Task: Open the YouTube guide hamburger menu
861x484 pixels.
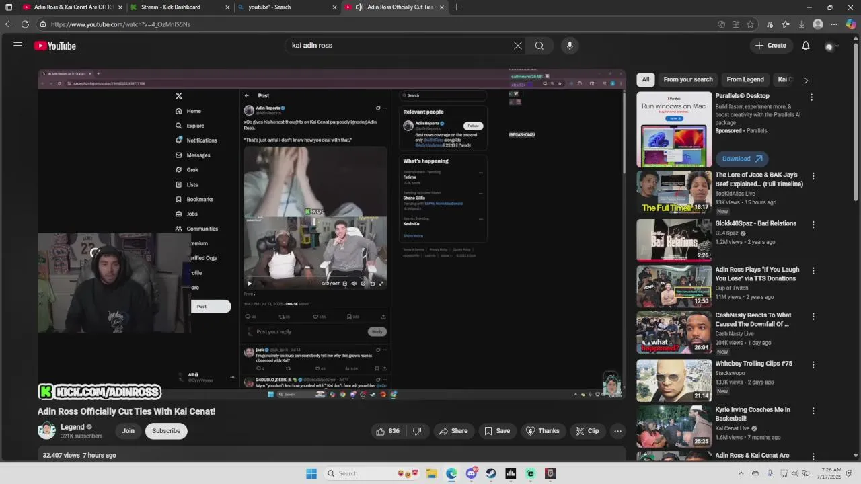Action: point(18,46)
